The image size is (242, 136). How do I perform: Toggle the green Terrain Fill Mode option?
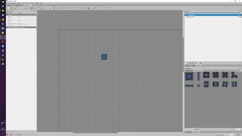[x=97, y=8]
